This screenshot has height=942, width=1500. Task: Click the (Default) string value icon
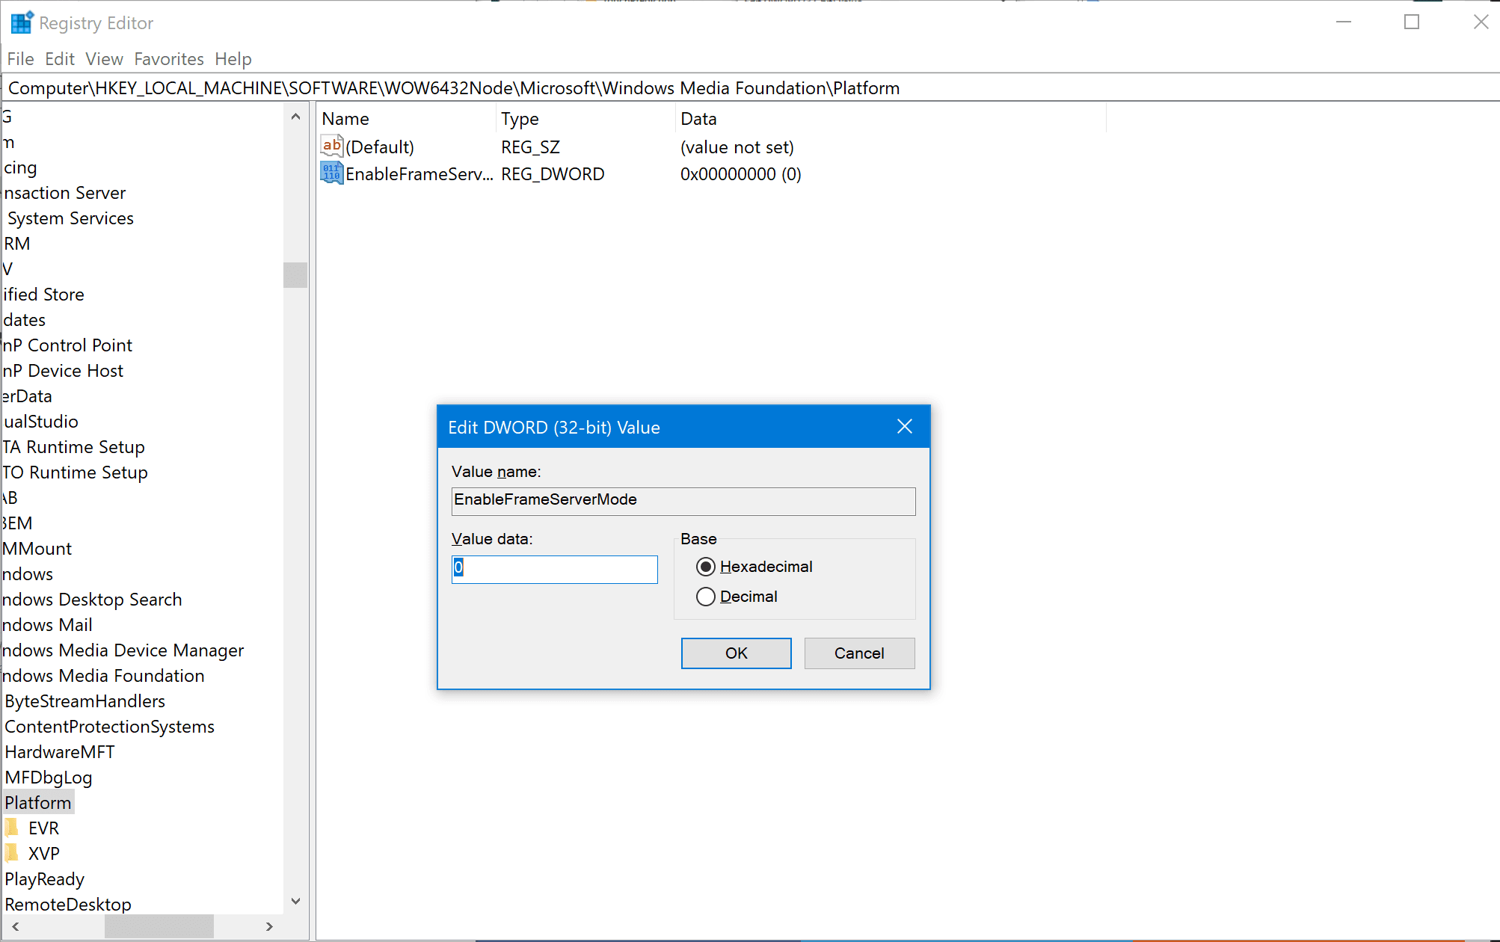tap(331, 146)
